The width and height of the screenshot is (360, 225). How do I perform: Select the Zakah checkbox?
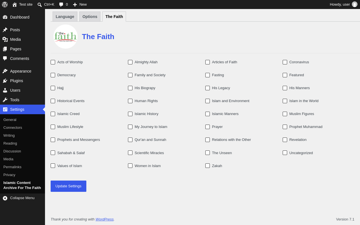208,166
